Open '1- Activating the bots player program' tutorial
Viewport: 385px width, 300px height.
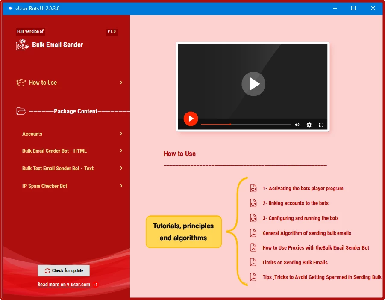[303, 188]
